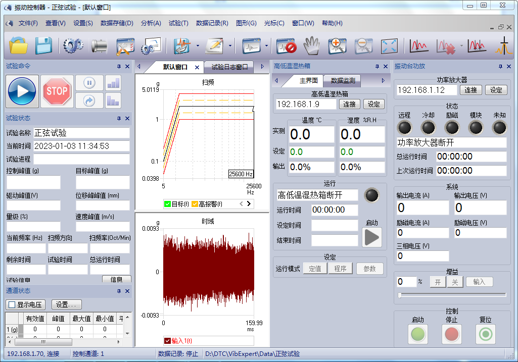Open settings via the blue gears toolbar icon
518x362 pixels.
73,45
